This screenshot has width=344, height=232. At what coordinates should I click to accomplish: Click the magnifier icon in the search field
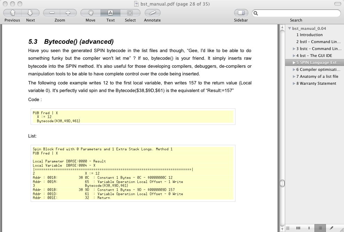coord(256,13)
